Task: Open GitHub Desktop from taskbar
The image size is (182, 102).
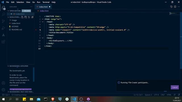Action: tap(88, 99)
